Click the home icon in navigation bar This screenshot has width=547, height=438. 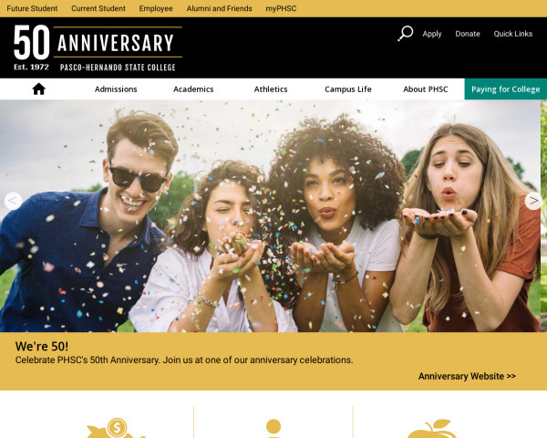[38, 89]
